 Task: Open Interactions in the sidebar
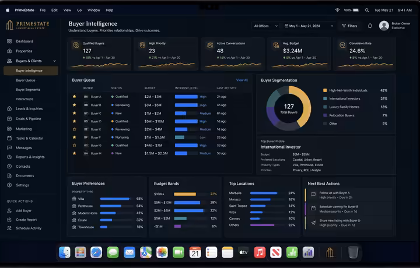tap(24, 99)
